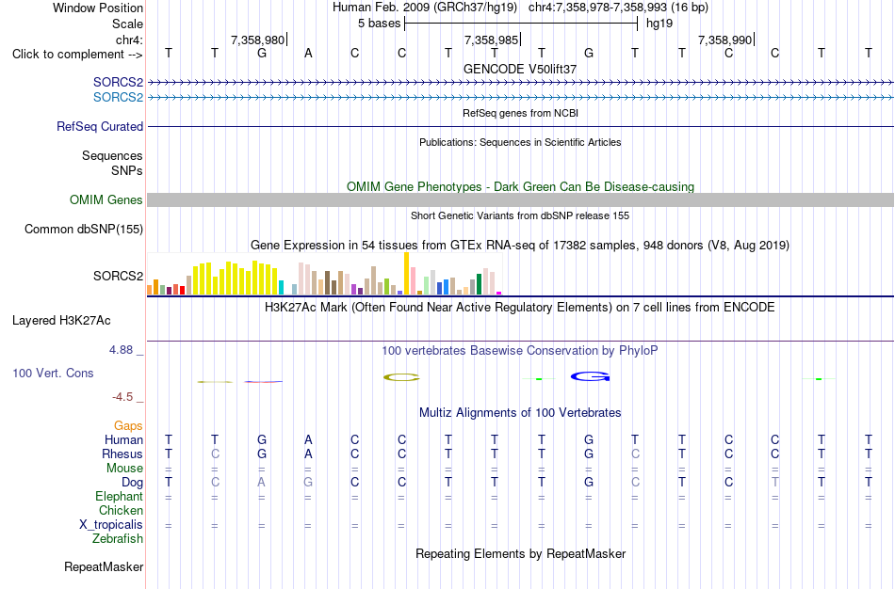Click the tallest gold bar in GTEx chart
This screenshot has height=589, width=895.
pyautogui.click(x=406, y=273)
